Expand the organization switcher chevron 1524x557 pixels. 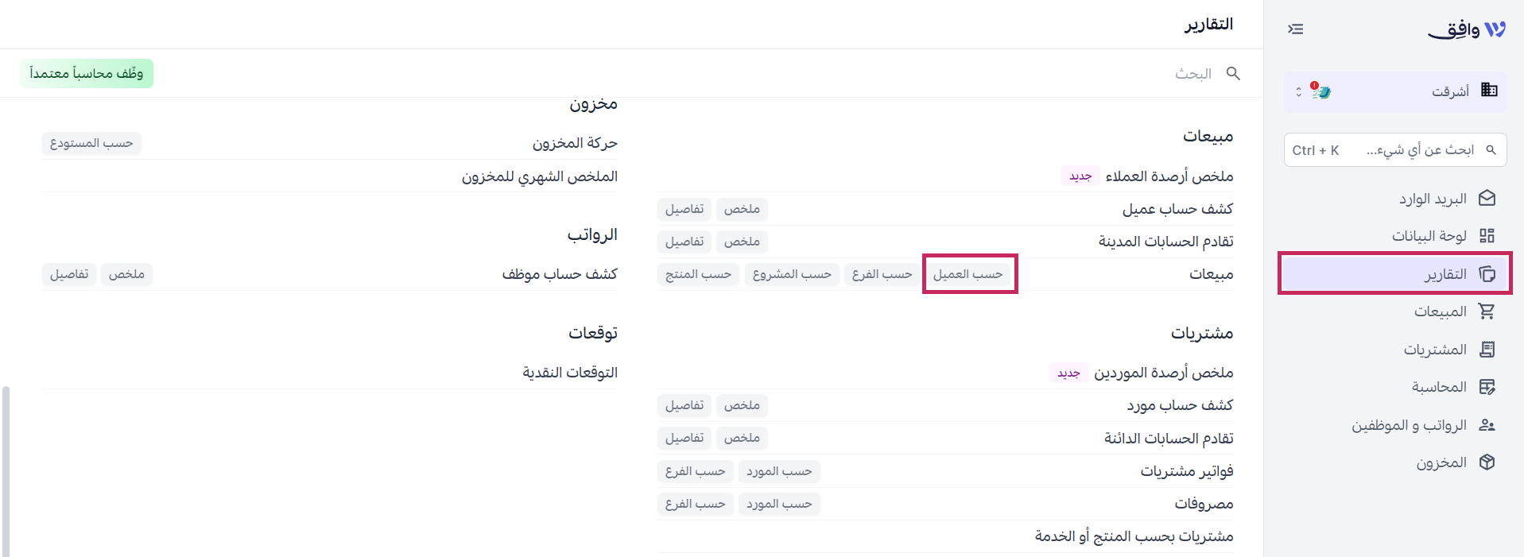[1298, 91]
